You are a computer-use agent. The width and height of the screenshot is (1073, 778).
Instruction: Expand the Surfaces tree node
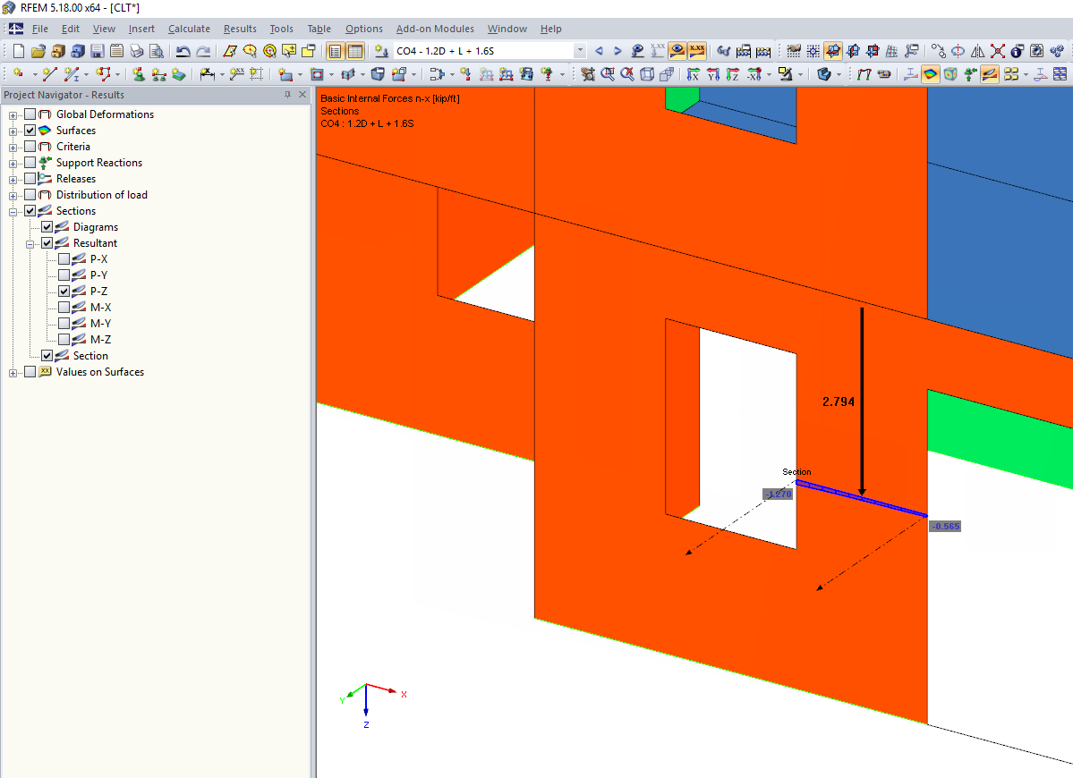pos(13,131)
